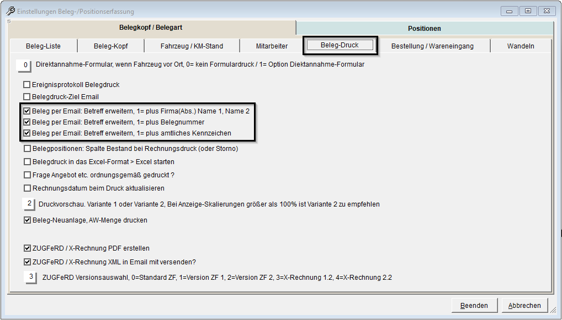
Task: Minimize the Einstellungen window
Action: point(509,11)
